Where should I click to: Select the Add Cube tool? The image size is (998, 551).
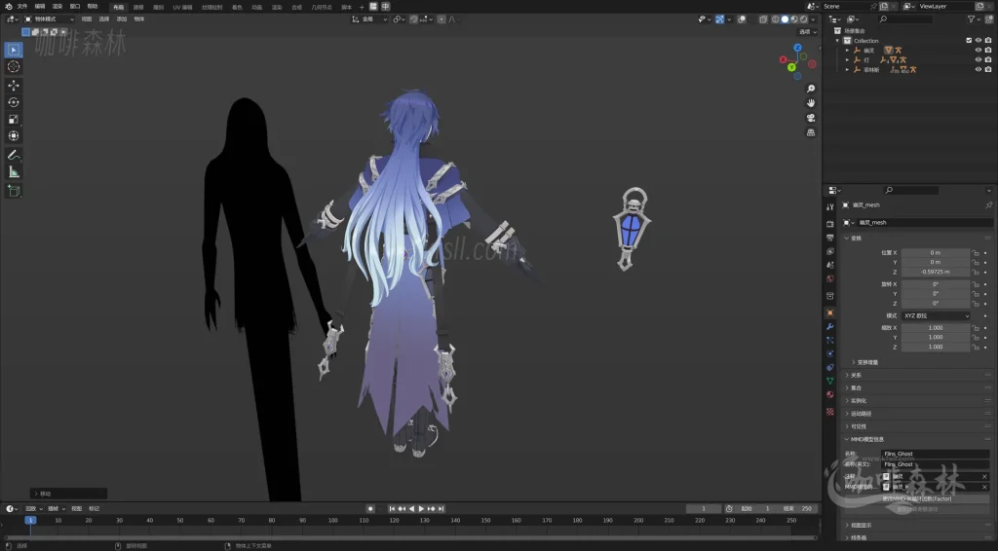14,191
